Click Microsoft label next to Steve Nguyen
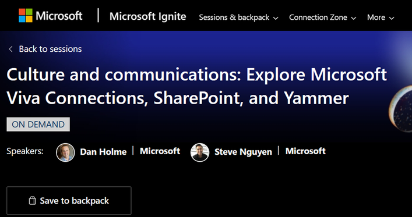Image resolution: width=412 pixels, height=217 pixels. tap(305, 151)
